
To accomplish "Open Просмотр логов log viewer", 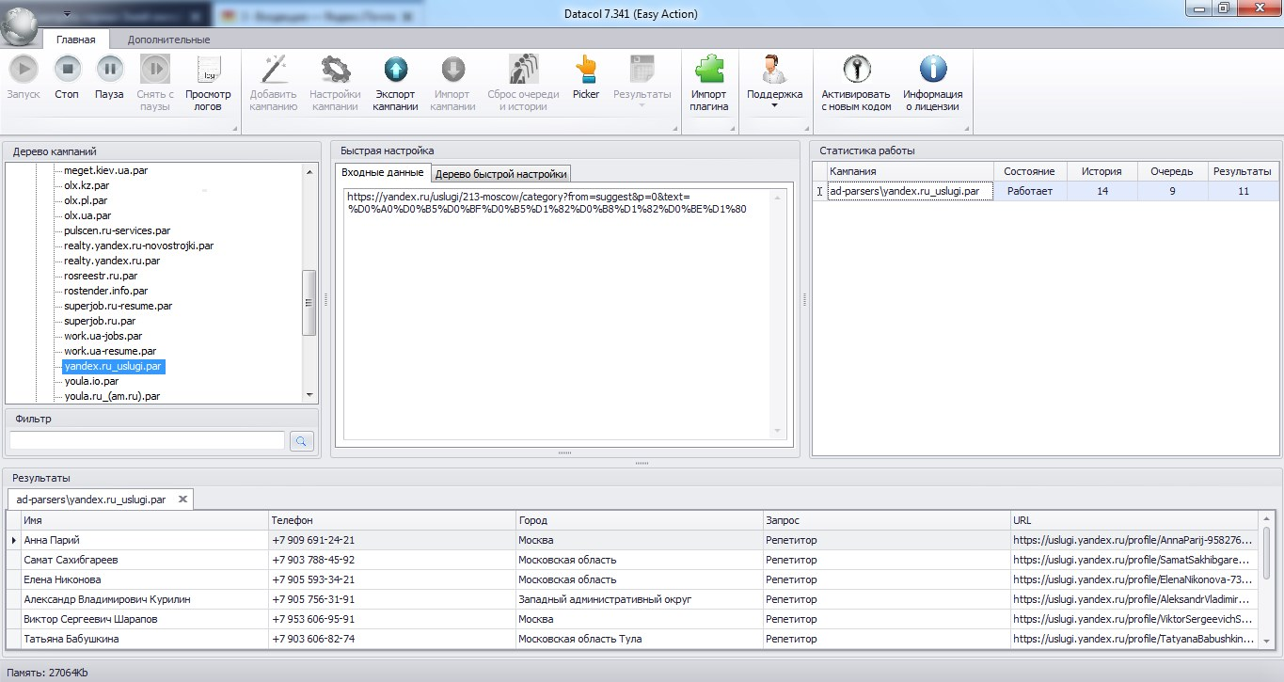I will pos(208,69).
